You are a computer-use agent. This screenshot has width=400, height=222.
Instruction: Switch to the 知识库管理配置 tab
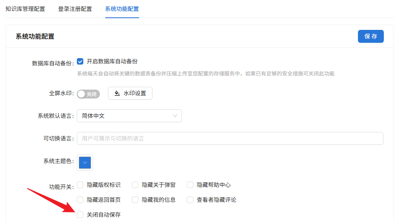click(x=25, y=9)
